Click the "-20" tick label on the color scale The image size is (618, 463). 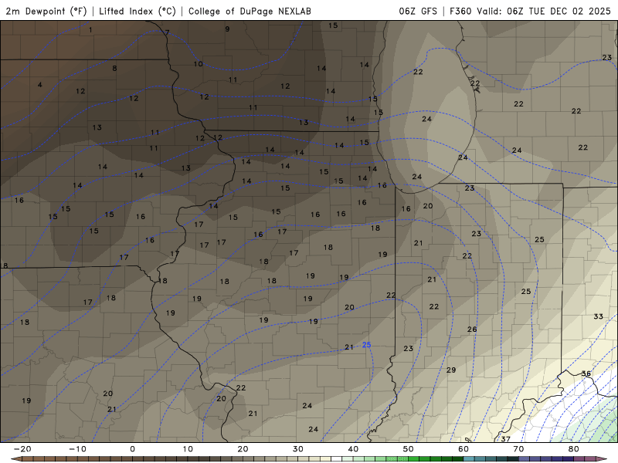pyautogui.click(x=22, y=449)
